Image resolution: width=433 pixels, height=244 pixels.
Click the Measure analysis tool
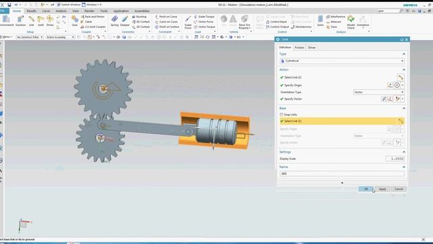click(334, 22)
